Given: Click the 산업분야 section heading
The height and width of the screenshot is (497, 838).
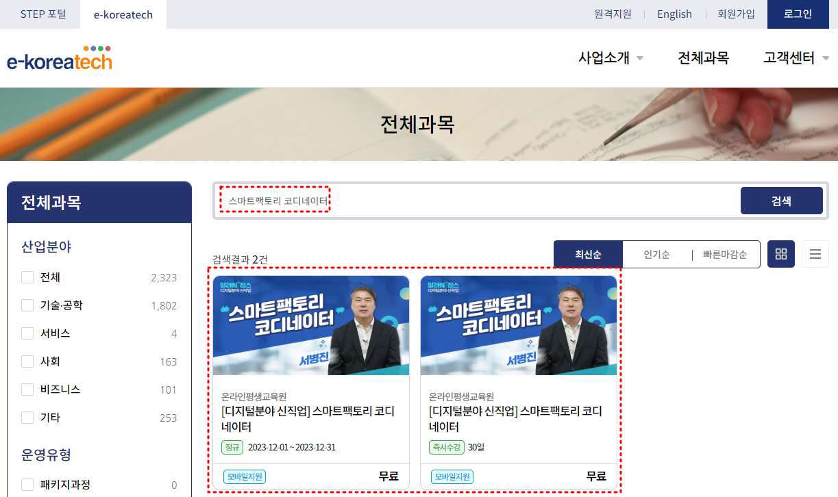Looking at the screenshot, I should (x=47, y=247).
